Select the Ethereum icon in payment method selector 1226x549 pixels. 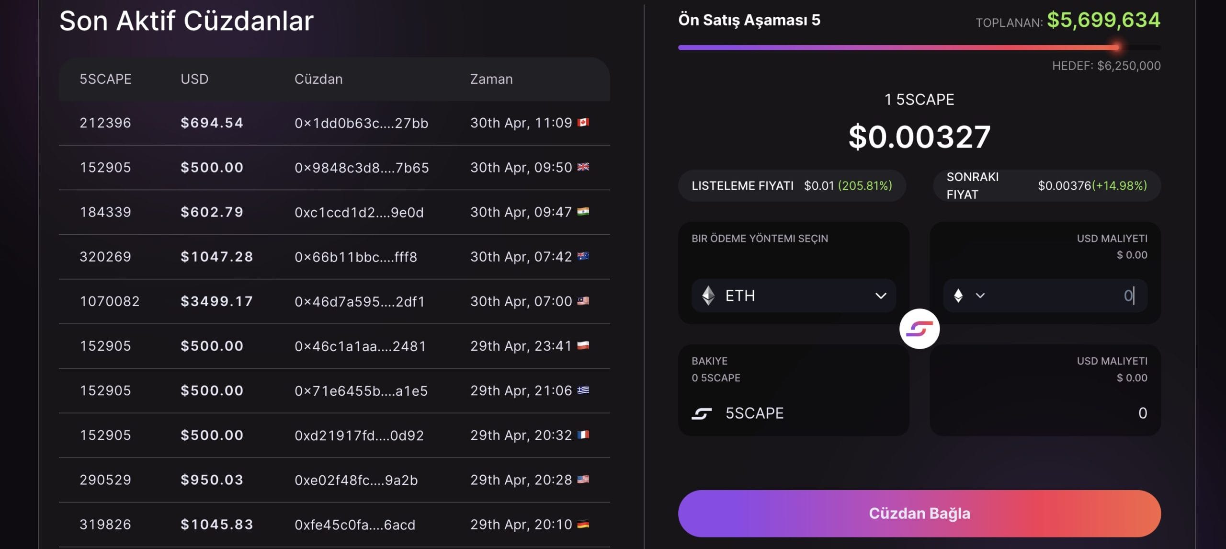[709, 296]
